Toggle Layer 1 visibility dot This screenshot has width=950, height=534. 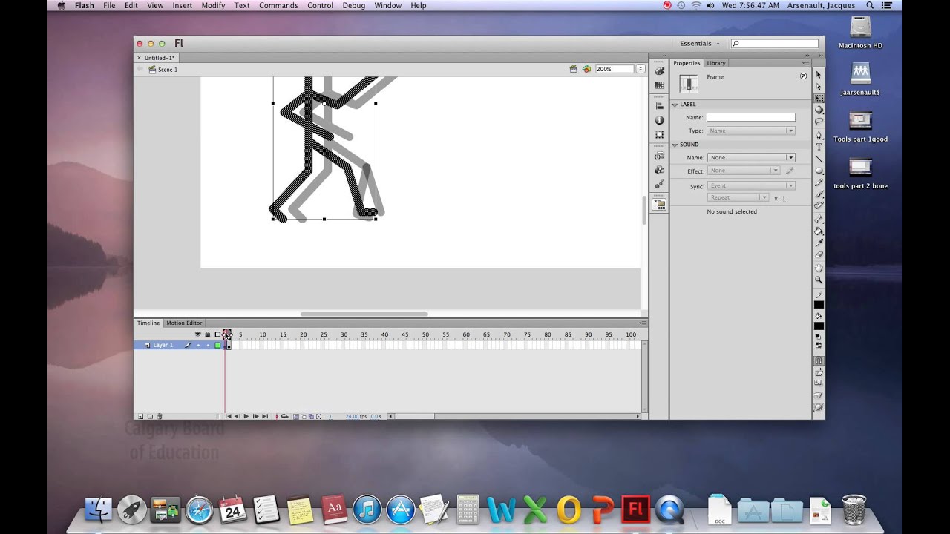tap(198, 345)
